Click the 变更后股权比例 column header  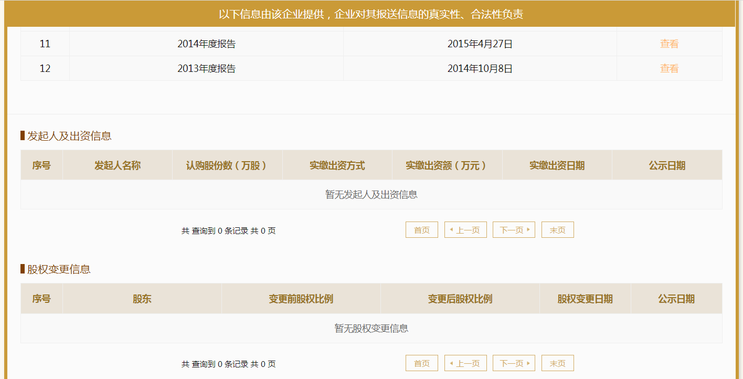460,299
